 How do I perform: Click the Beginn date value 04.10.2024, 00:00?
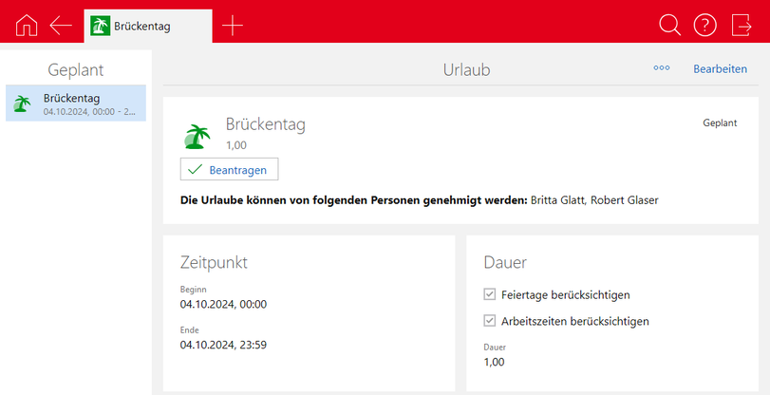pyautogui.click(x=223, y=304)
